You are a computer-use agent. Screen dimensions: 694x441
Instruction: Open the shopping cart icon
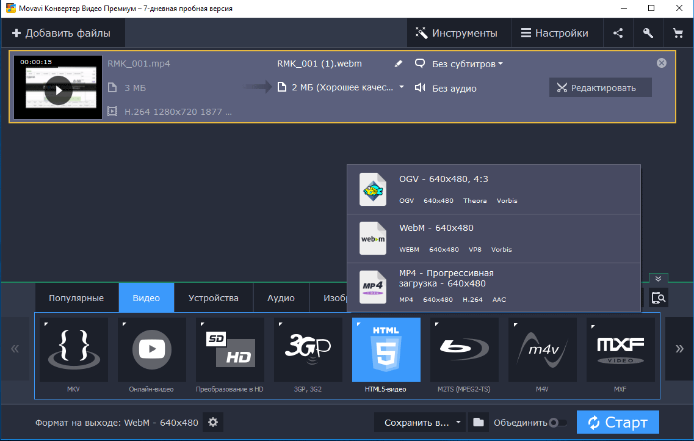[x=678, y=33]
